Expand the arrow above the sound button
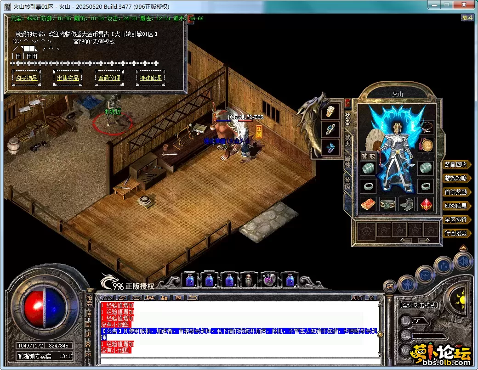The width and height of the screenshot is (478, 370). point(463,248)
